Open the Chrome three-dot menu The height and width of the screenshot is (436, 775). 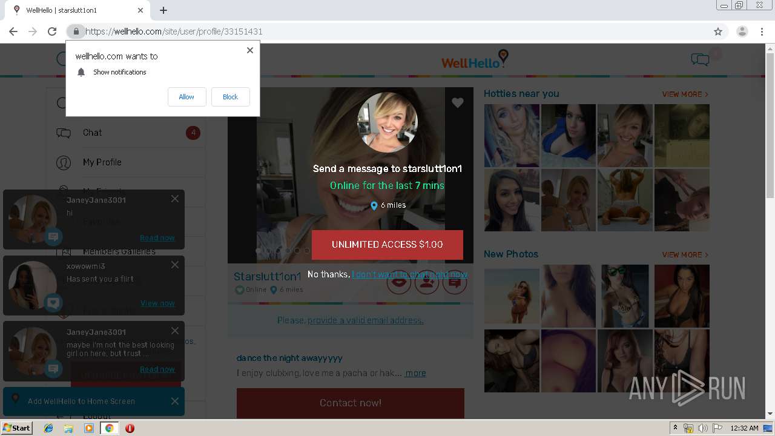tap(762, 31)
